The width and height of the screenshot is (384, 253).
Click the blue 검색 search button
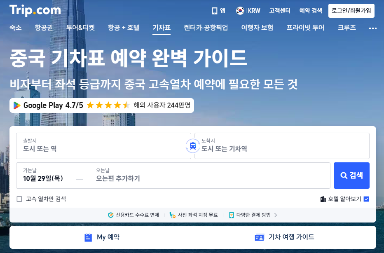[351, 176]
